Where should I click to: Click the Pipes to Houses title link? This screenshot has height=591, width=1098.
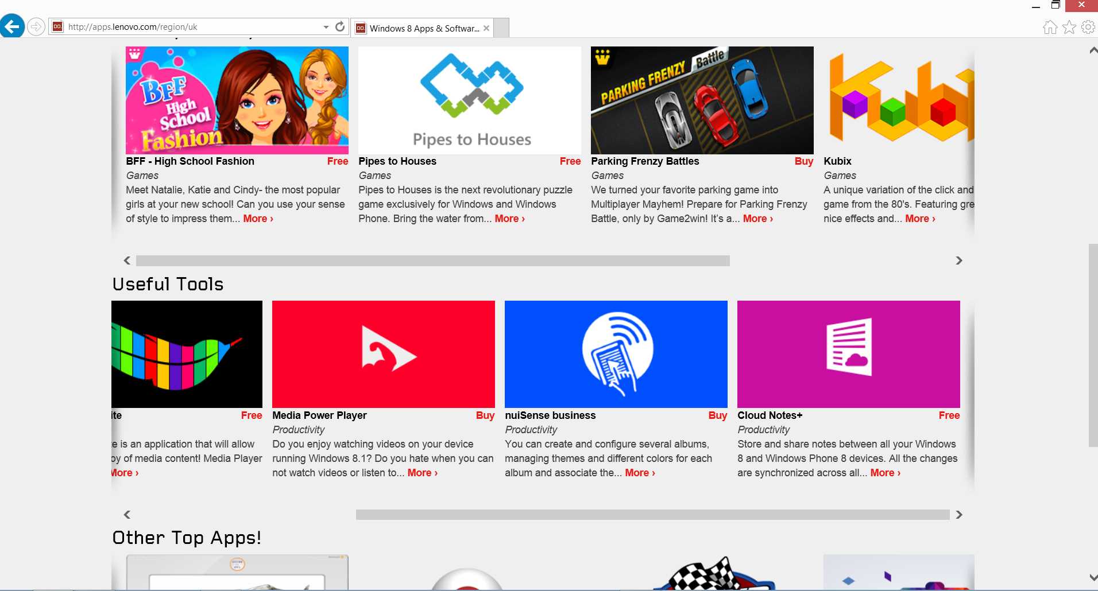coord(397,161)
